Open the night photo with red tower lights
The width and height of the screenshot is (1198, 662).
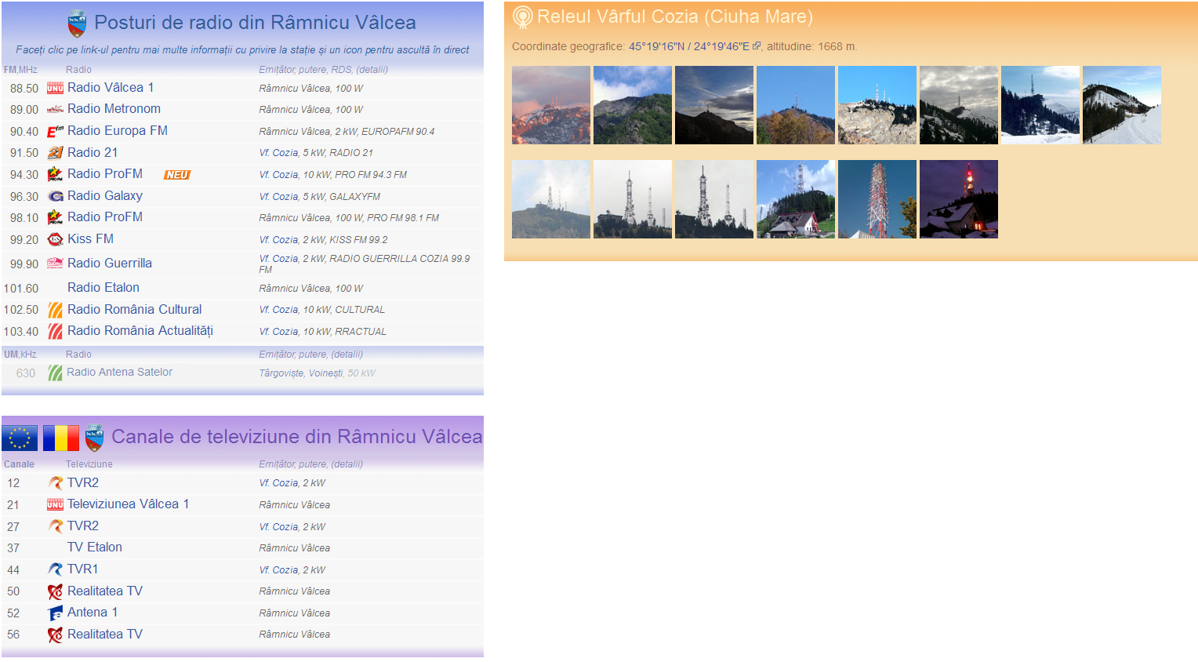tap(959, 199)
